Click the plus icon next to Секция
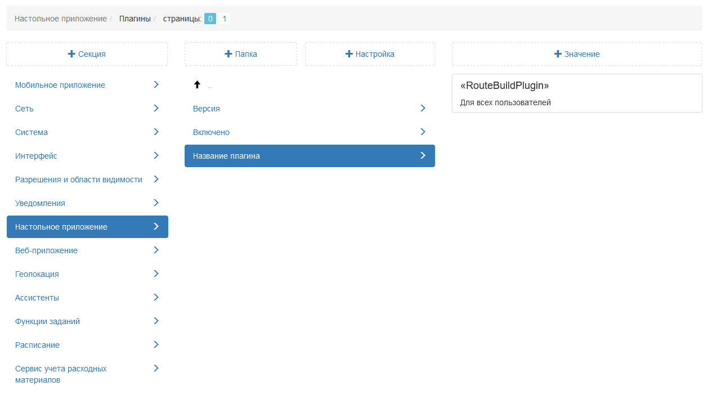This screenshot has height=399, width=708. 71,54
